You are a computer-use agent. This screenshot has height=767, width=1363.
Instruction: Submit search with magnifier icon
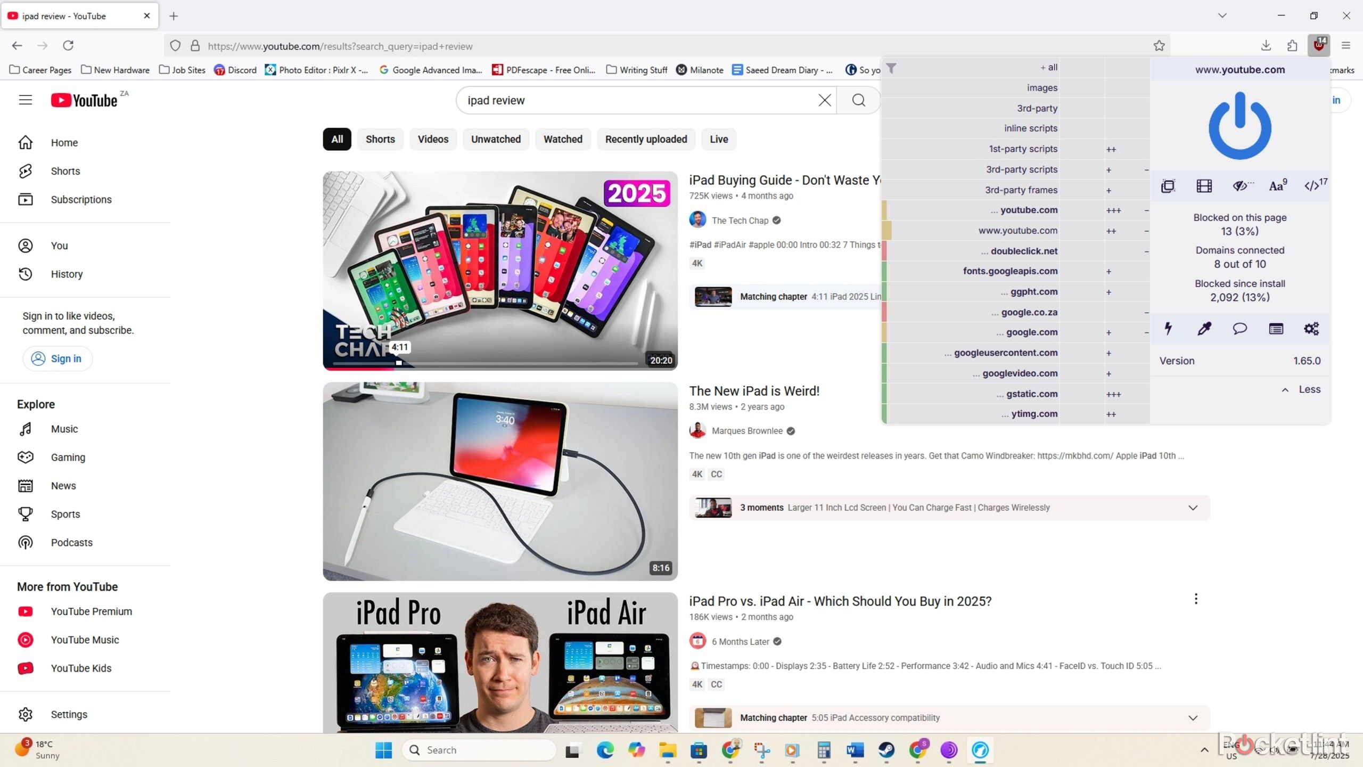tap(858, 100)
